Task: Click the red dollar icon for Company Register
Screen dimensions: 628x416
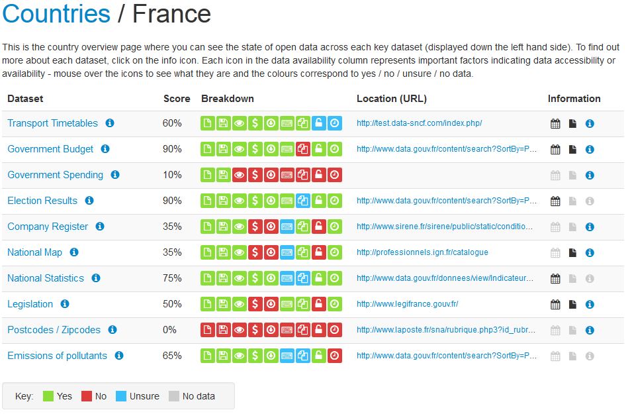Action: (255, 227)
